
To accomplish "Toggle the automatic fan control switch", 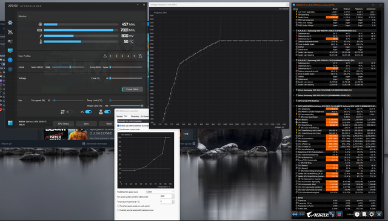I will 89,112.
